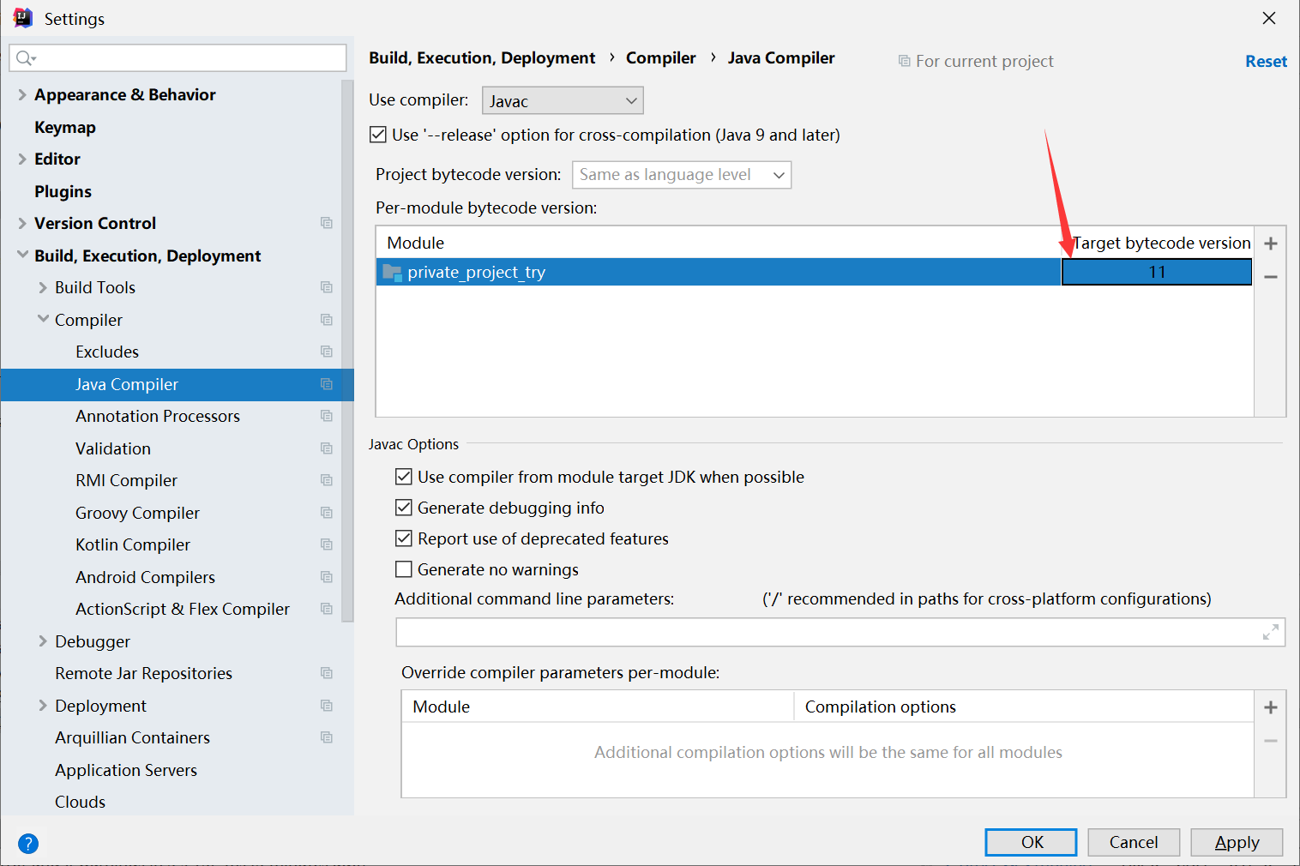Viewport: 1300px width, 866px height.
Task: Remove private_project_try row using minus icon
Action: [1270, 277]
